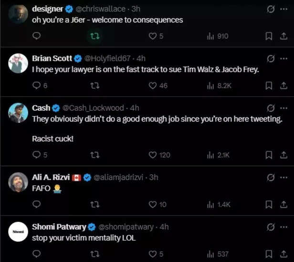294x262 pixels.
Task: Open the 4h timestamp on Shomi Patwary's tweet
Action: point(164,227)
